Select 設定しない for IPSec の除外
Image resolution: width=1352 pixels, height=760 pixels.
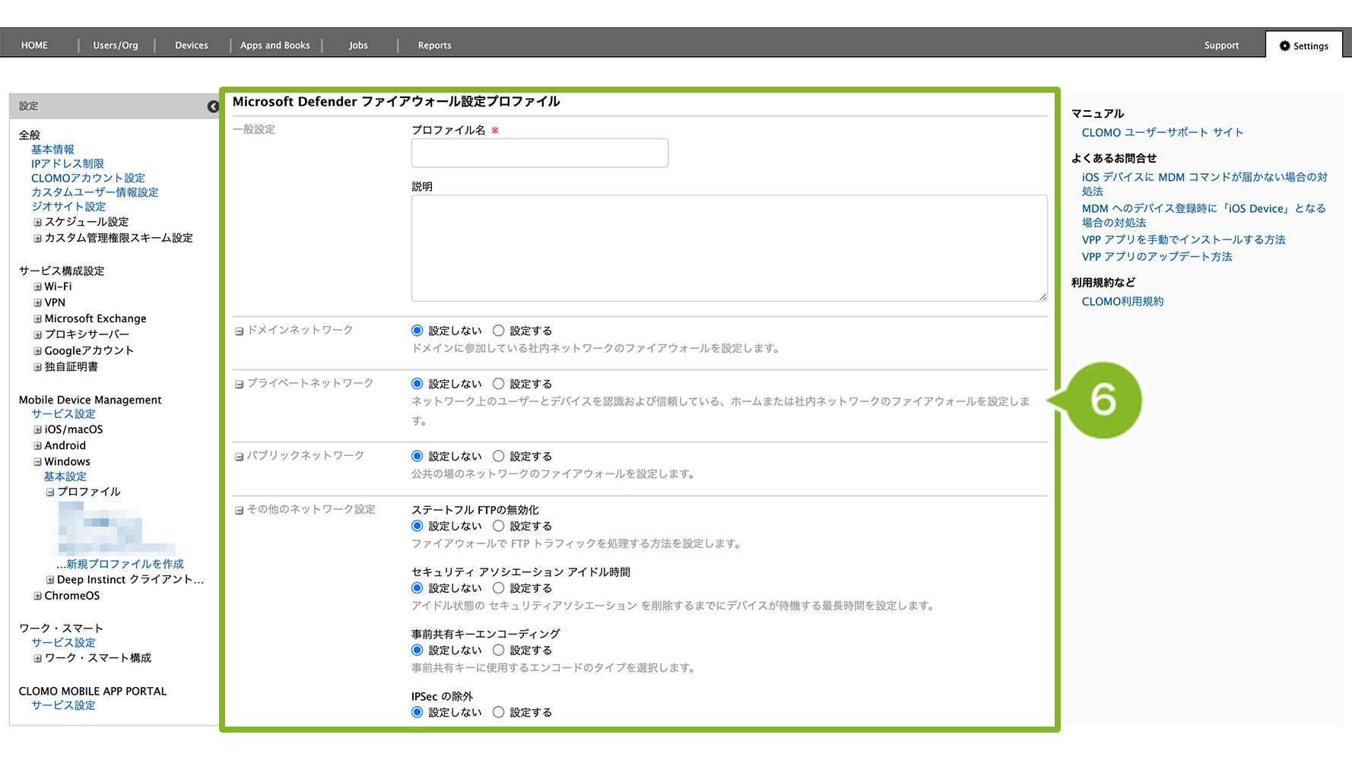(417, 712)
